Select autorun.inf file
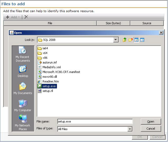Viewport: 168px width, 142px height. point(47,62)
